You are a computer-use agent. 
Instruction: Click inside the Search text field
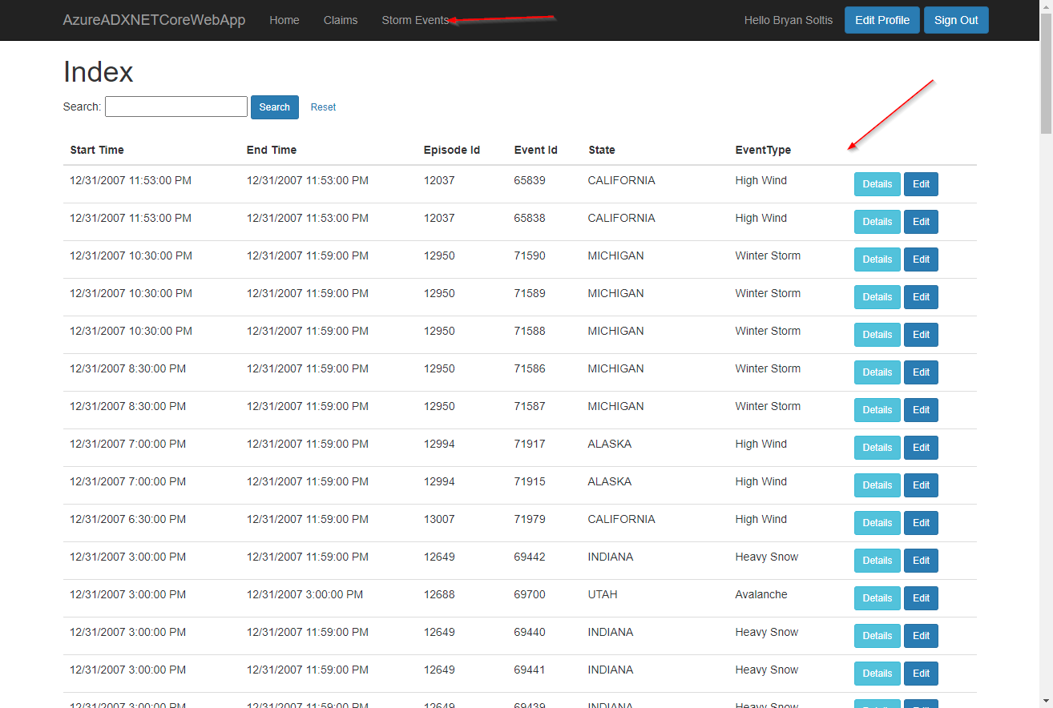coord(175,106)
